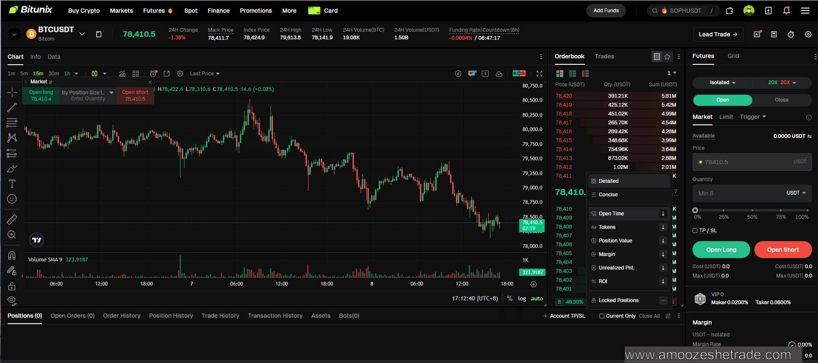Select the crosshair cursor tool
This screenshot has width=818, height=363.
pos(12,92)
